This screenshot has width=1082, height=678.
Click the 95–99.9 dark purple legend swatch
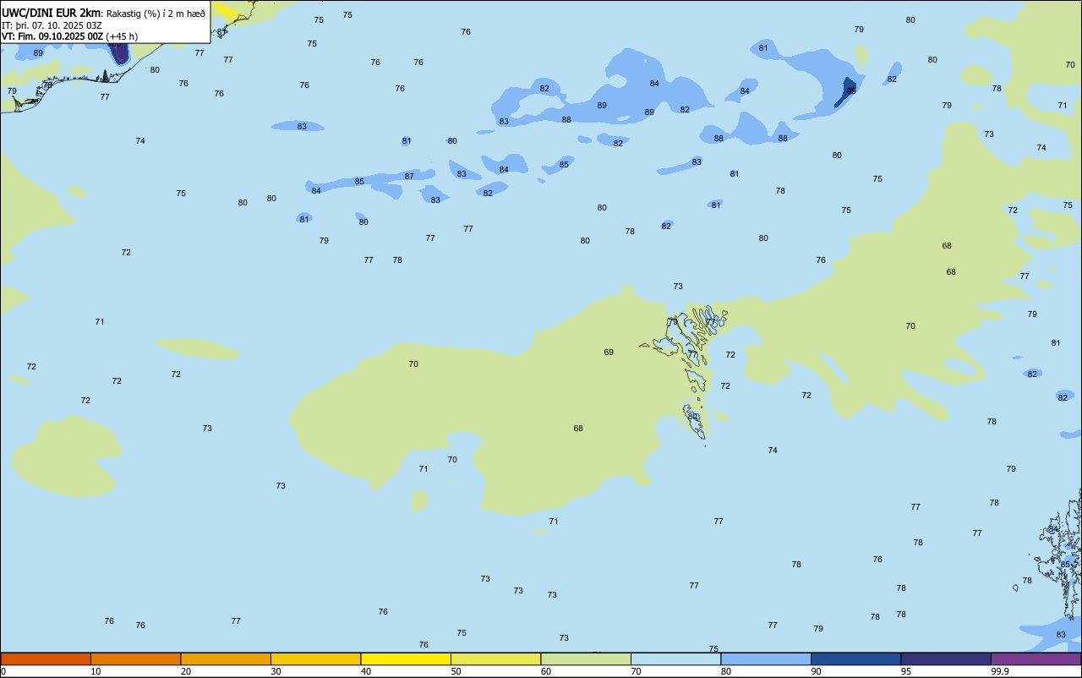coord(946,659)
